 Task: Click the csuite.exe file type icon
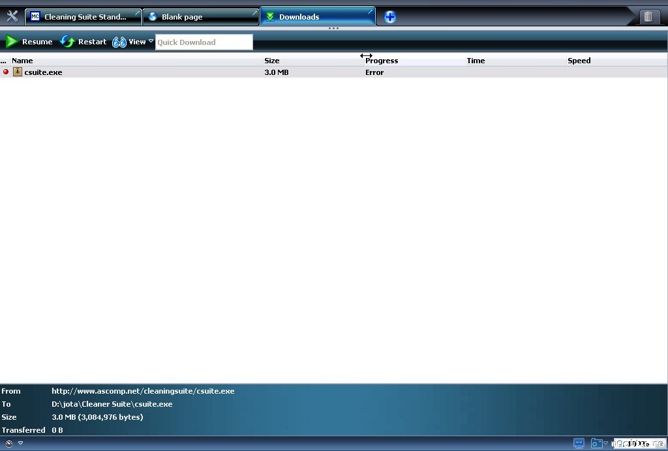[x=18, y=72]
